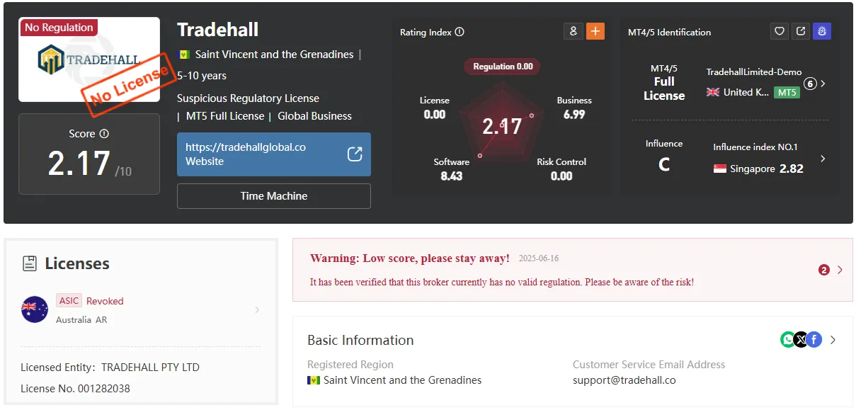This screenshot has height=410, width=856.
Task: Click the Singapore flag icon
Action: (x=720, y=169)
